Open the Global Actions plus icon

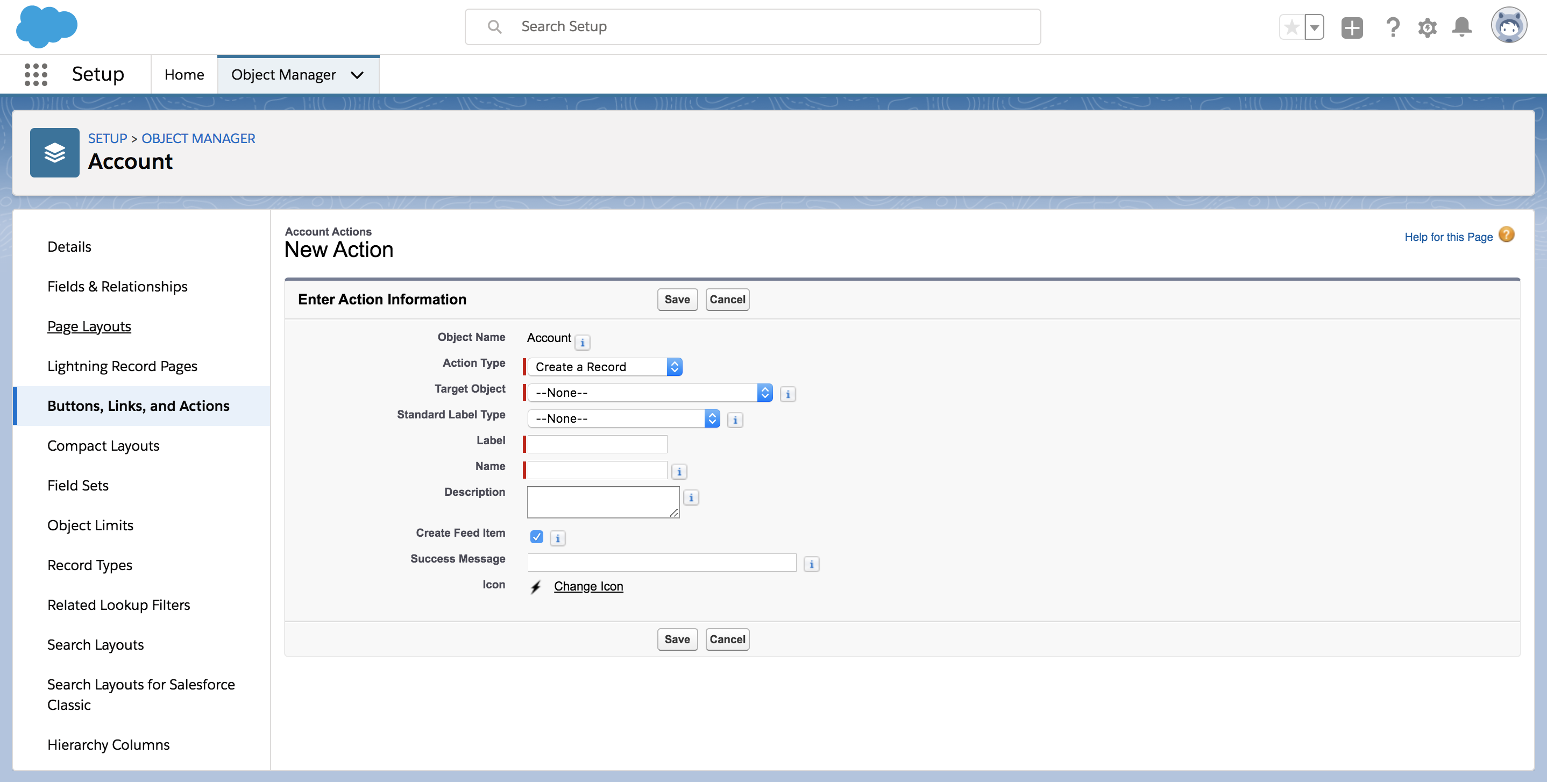pos(1351,27)
